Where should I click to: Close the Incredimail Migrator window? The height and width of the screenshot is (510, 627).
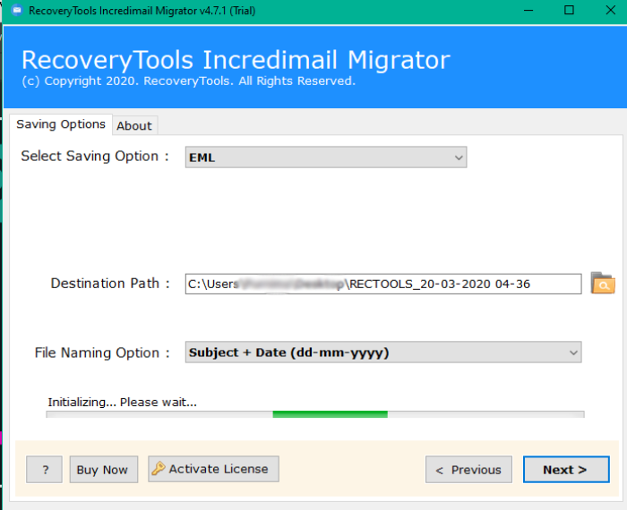[611, 11]
